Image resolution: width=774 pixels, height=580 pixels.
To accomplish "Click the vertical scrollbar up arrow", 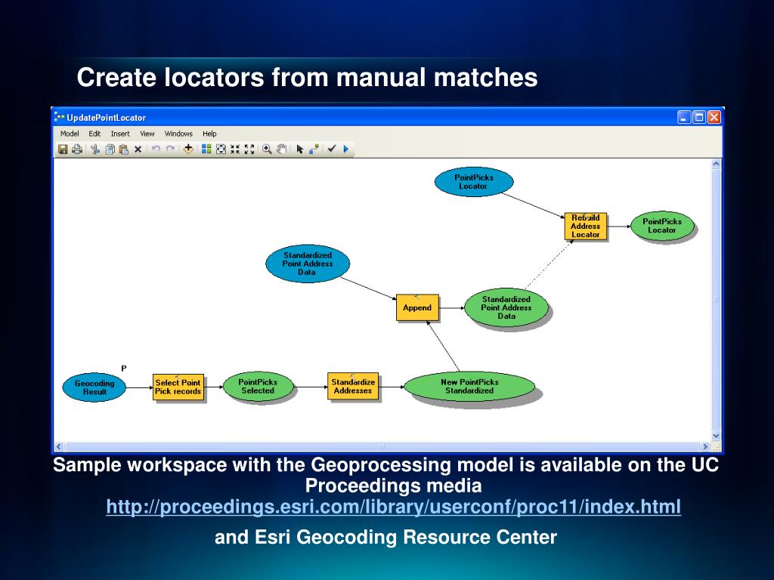I will pos(717,164).
